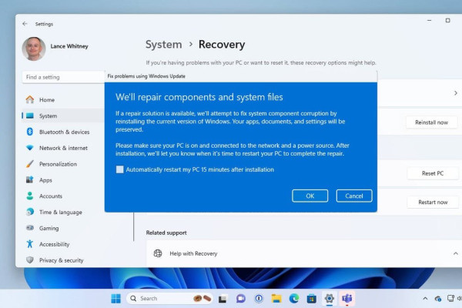
Task: Click System in the breadcrumb
Action: [x=163, y=45]
